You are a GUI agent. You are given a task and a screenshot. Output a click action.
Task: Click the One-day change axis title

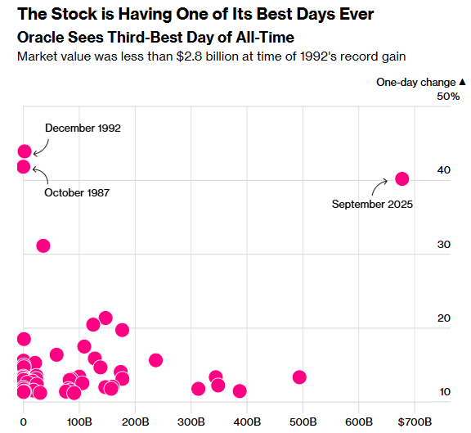[416, 82]
